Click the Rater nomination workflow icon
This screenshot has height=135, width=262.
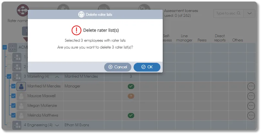tap(23, 10)
